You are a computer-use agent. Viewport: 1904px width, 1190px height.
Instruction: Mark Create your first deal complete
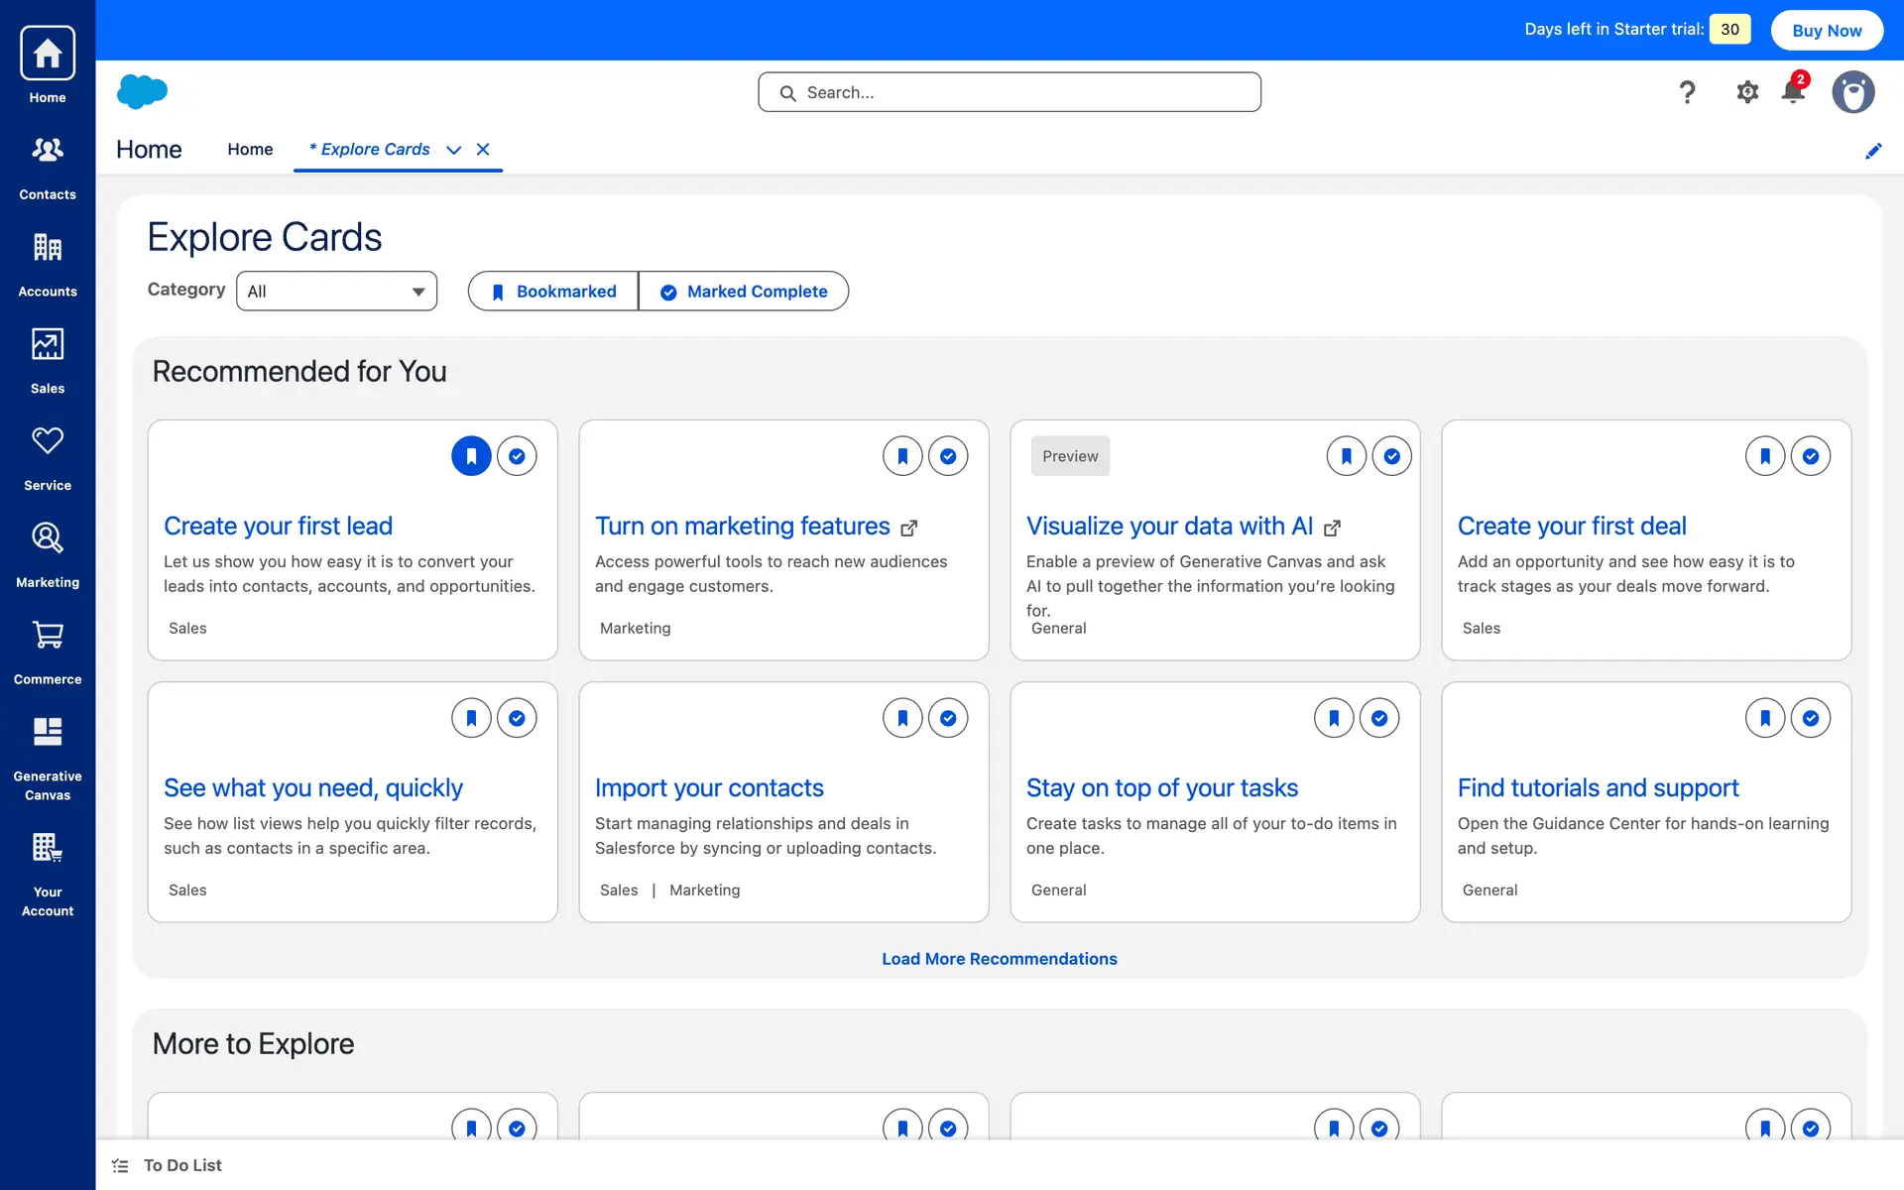(1811, 456)
